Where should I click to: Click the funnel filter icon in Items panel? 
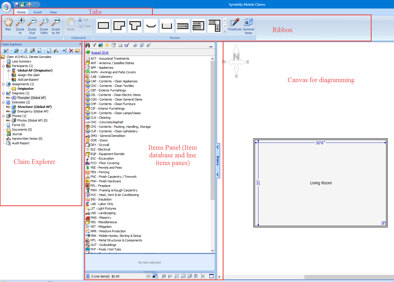[94, 45]
